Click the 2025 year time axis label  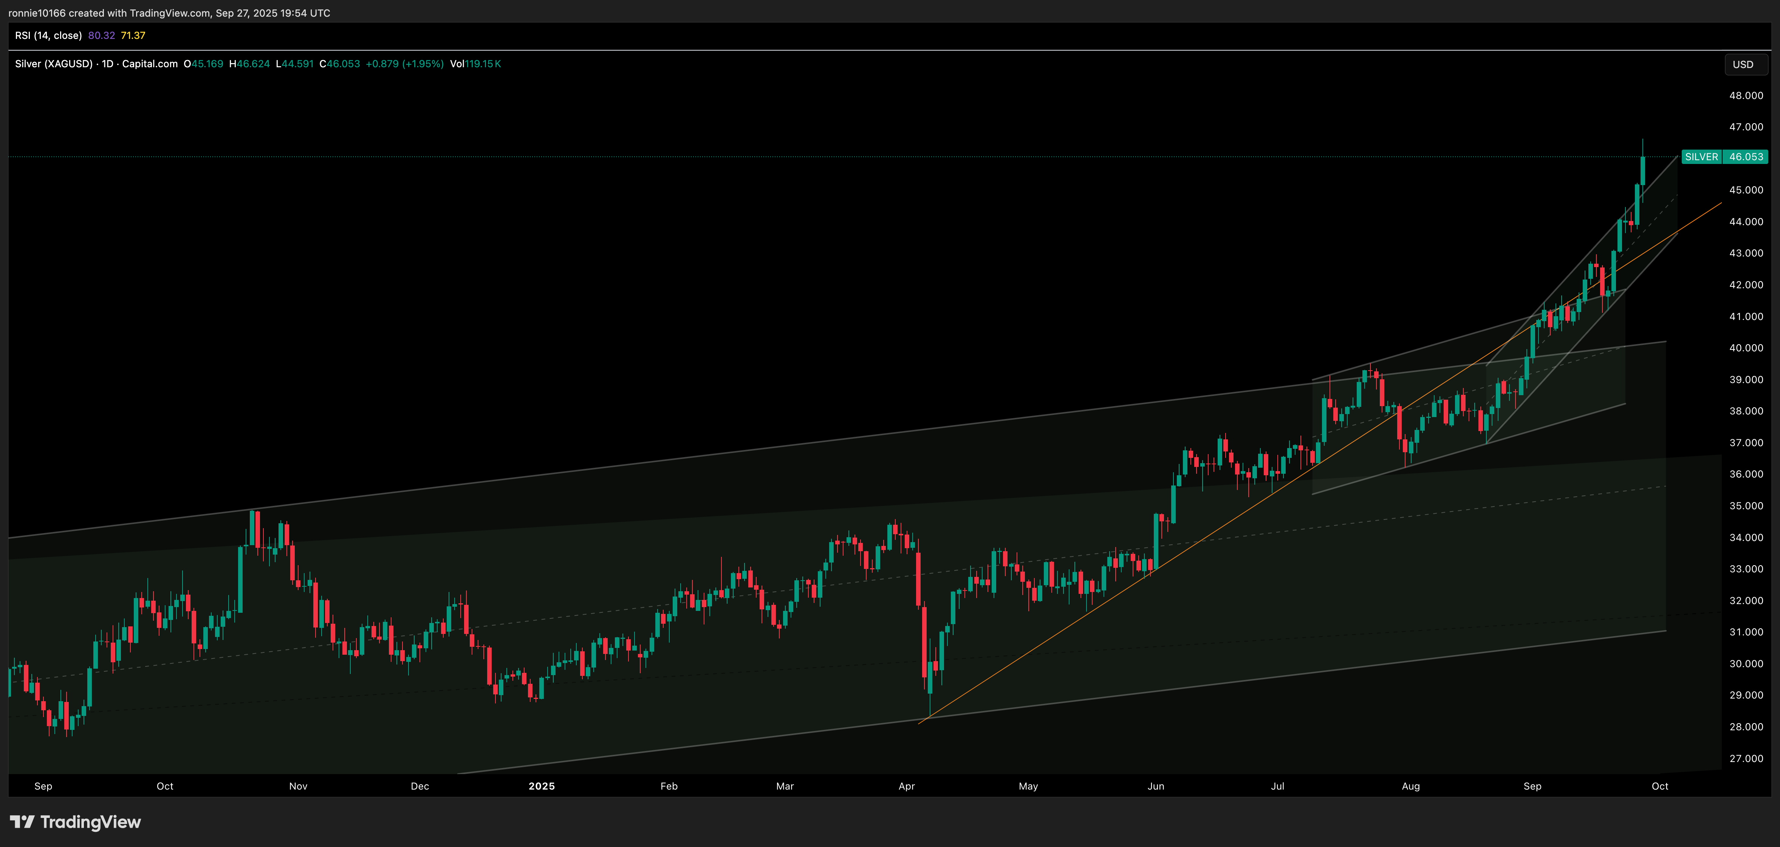click(542, 786)
